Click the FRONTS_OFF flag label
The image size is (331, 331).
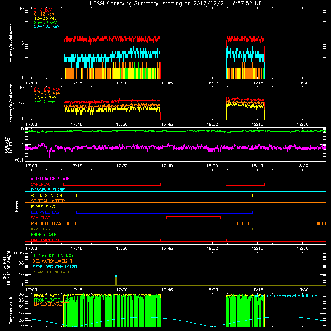44,234
